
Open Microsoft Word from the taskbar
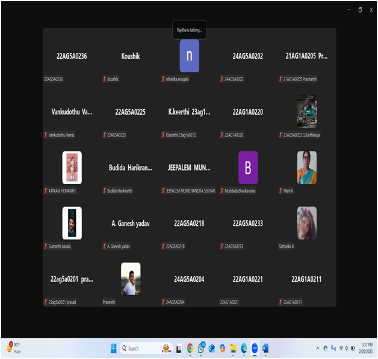click(265, 348)
